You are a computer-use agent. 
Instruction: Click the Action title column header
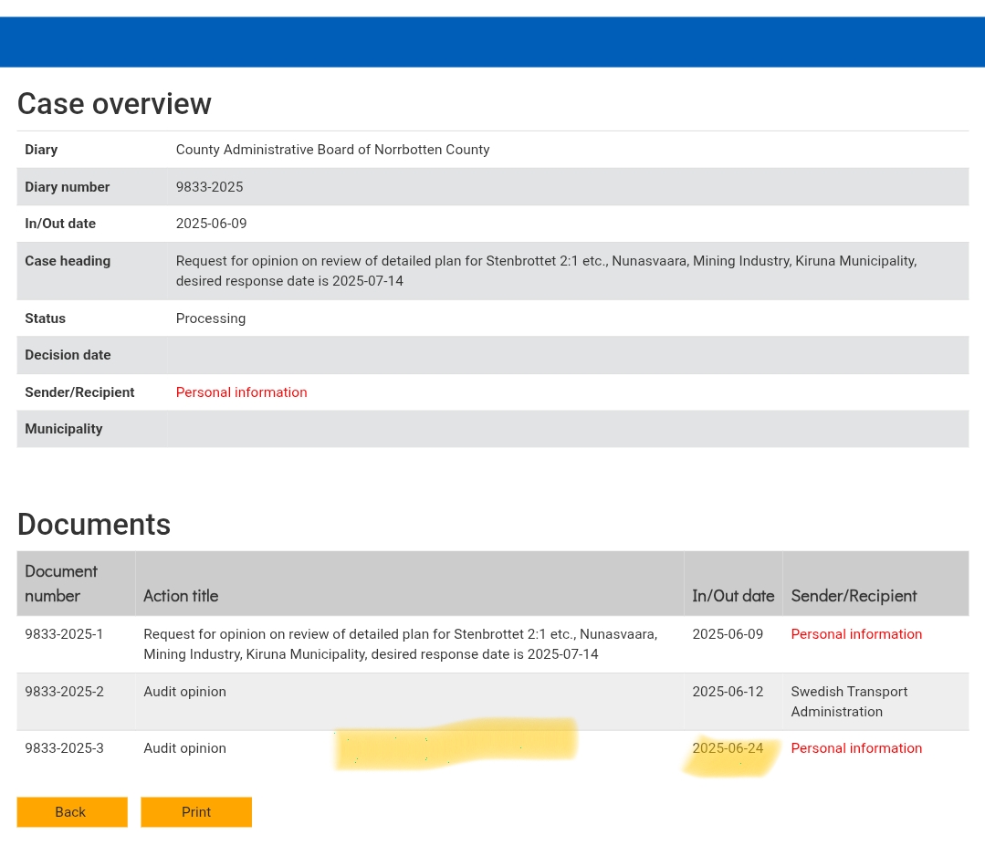[x=181, y=596]
